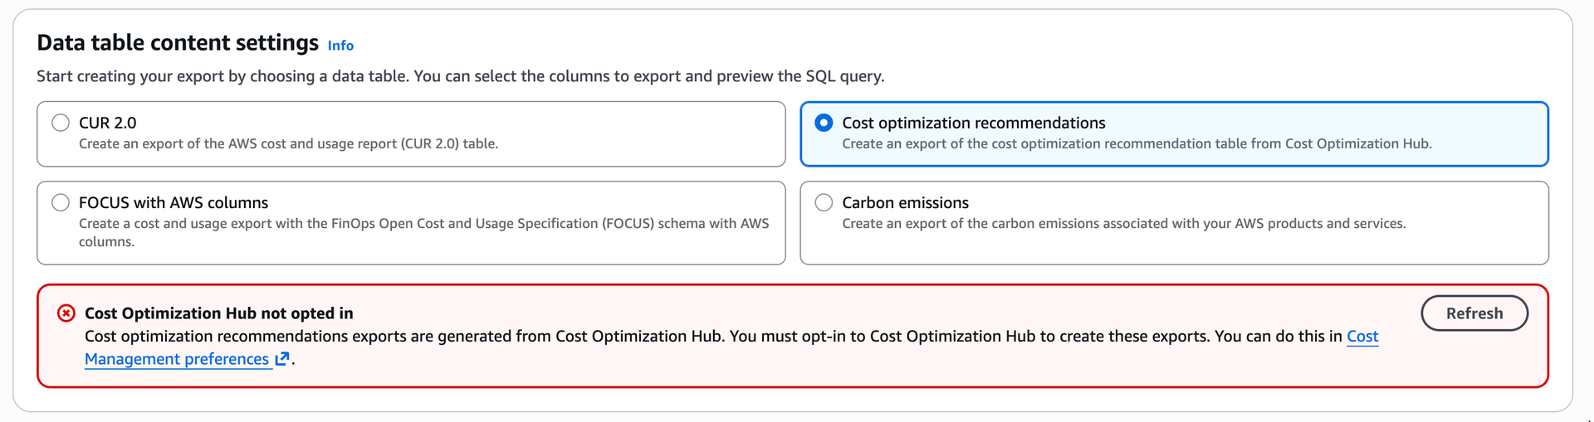Open the Info link beside the heading
This screenshot has height=422, width=1594.
340,46
